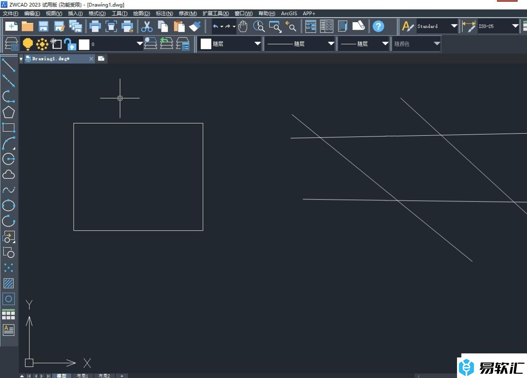Viewport: 527px width, 378px height.
Task: Open the Design Center icon
Action: [326, 26]
